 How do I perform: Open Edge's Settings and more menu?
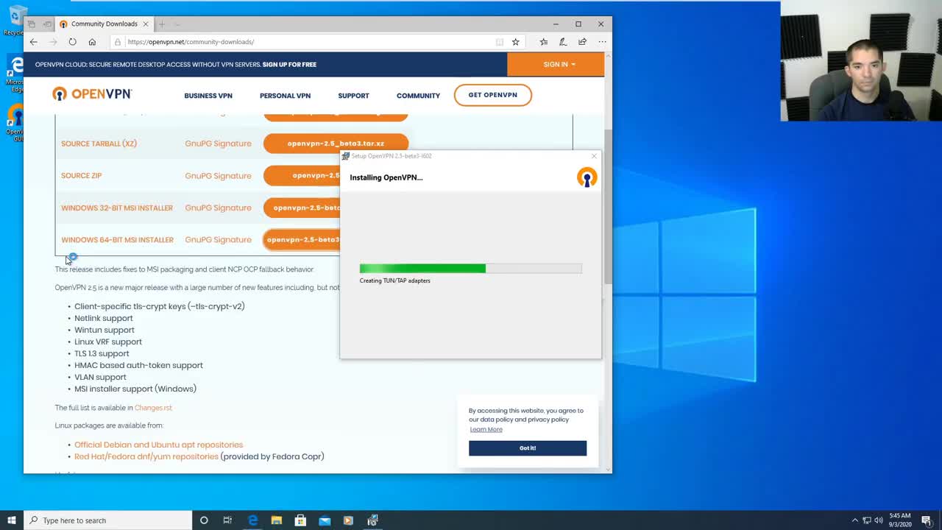pyautogui.click(x=602, y=42)
